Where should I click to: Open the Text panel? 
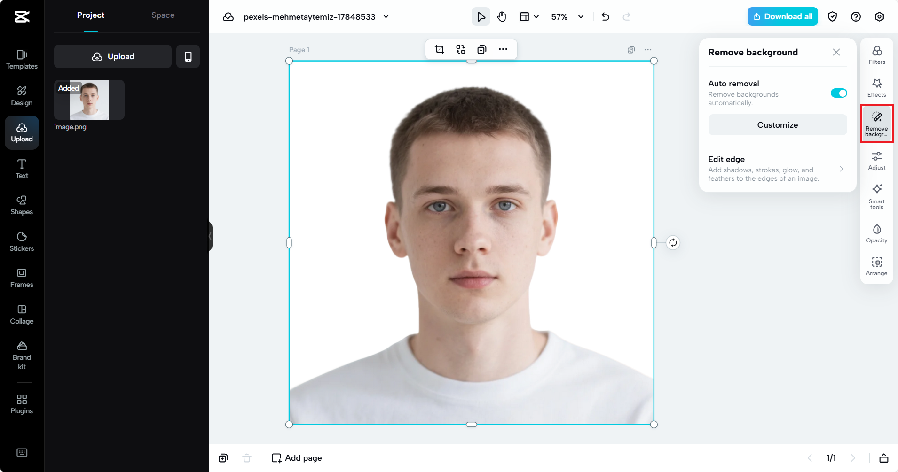point(22,169)
